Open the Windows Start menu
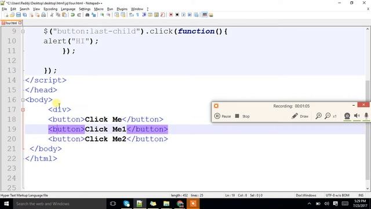This screenshot has height=209, width=371. coord(6,204)
